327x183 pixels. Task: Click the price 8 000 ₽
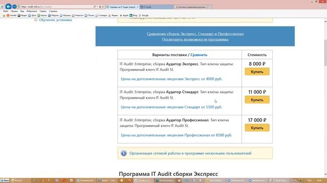click(x=257, y=64)
